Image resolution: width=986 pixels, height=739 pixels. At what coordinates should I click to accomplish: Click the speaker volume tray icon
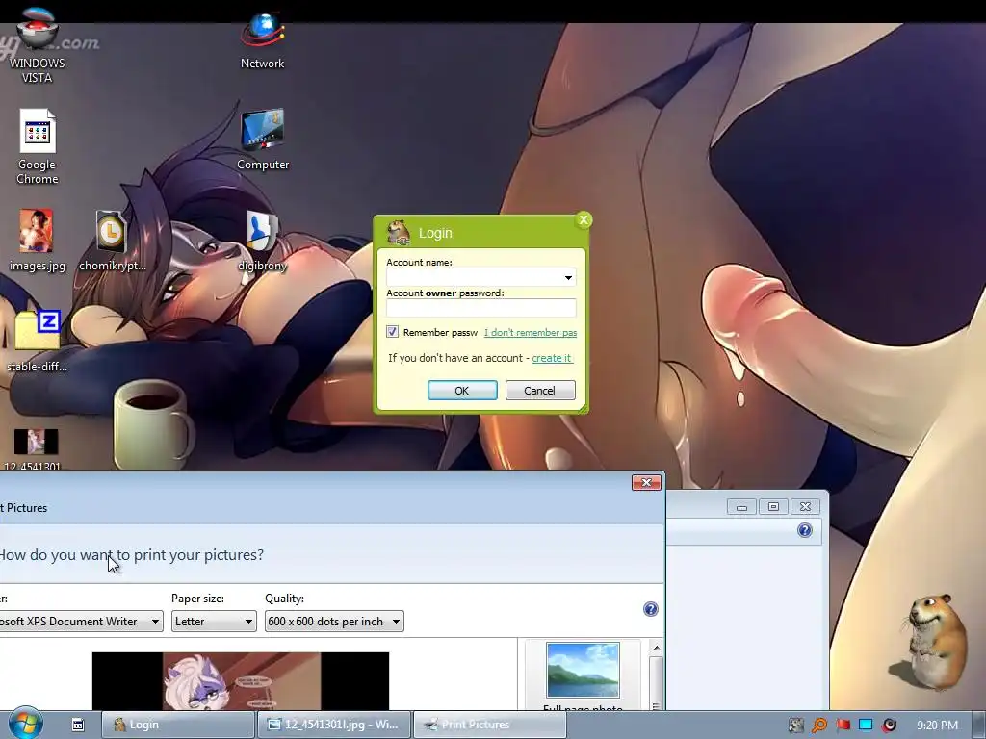pyautogui.click(x=889, y=726)
